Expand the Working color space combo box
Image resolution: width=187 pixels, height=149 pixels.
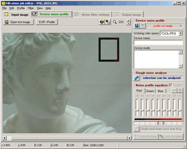(x=180, y=33)
